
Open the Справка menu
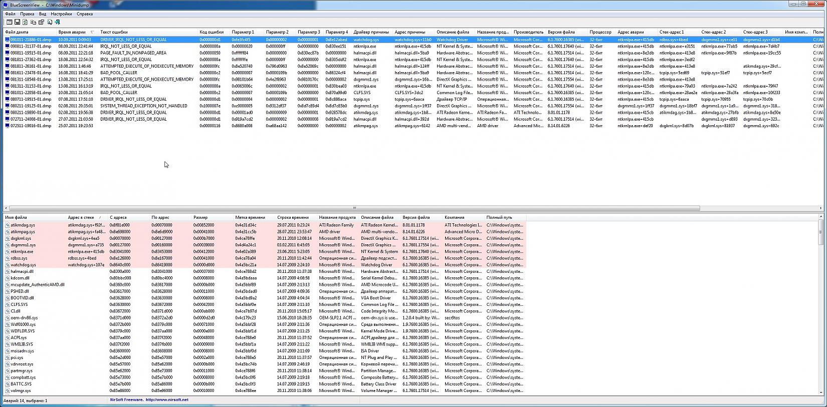point(85,14)
